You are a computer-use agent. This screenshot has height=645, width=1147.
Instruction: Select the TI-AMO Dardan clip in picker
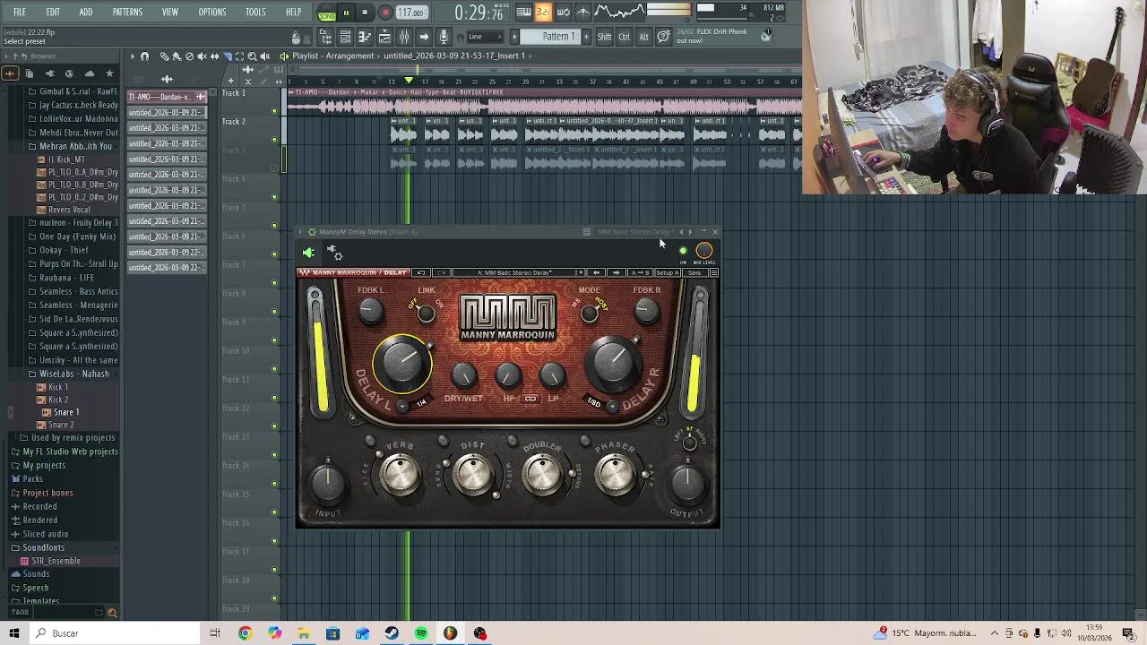pyautogui.click(x=167, y=97)
